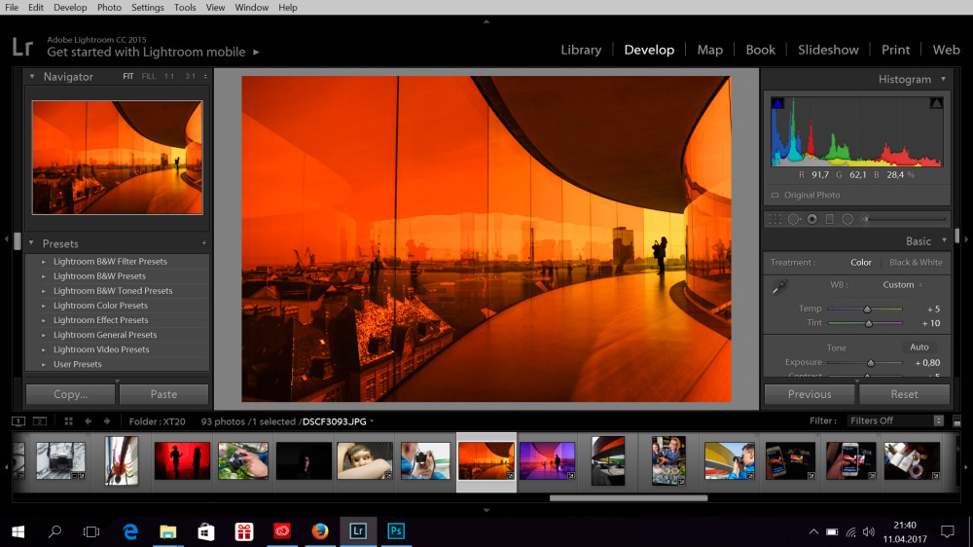Open Photoshop from the Windows taskbar

[396, 531]
